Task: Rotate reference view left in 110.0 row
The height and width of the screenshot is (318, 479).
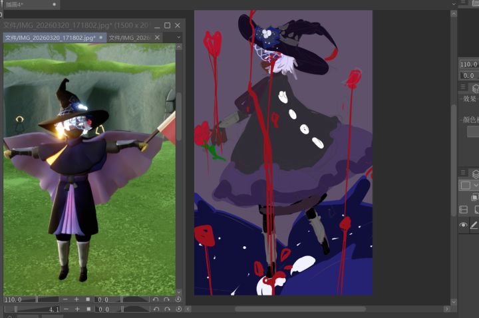Action: 156,299
